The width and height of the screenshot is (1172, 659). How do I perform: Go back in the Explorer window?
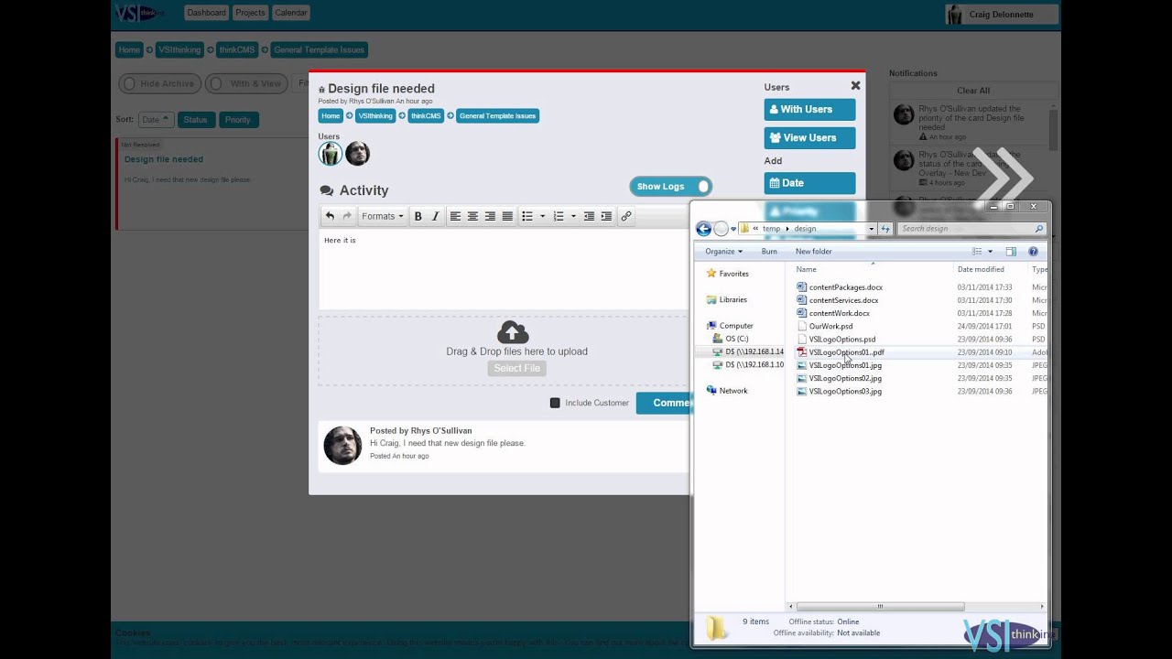(703, 229)
